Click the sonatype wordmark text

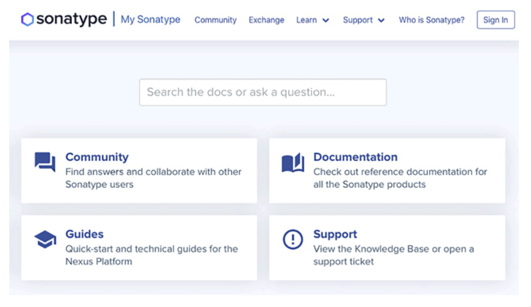click(x=71, y=19)
